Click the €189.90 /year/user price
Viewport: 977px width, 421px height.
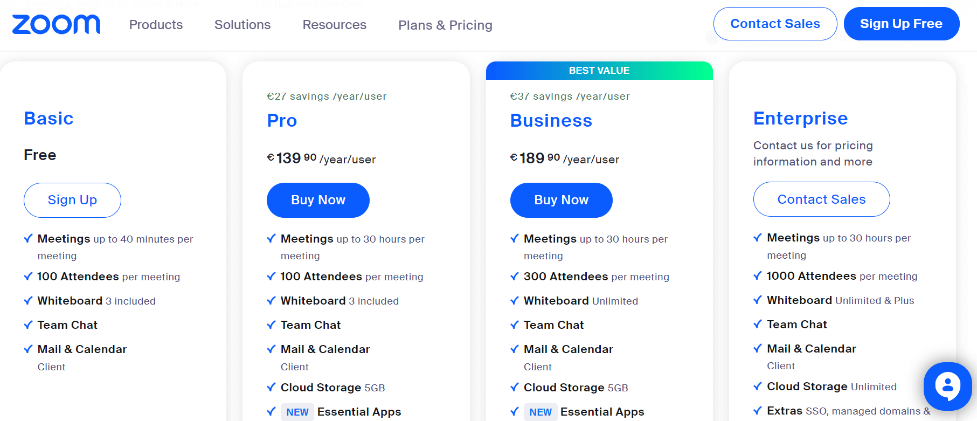tap(565, 158)
